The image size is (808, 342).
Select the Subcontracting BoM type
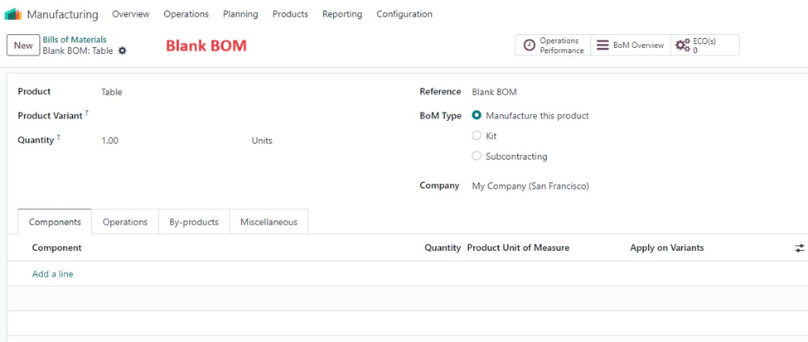(x=477, y=156)
